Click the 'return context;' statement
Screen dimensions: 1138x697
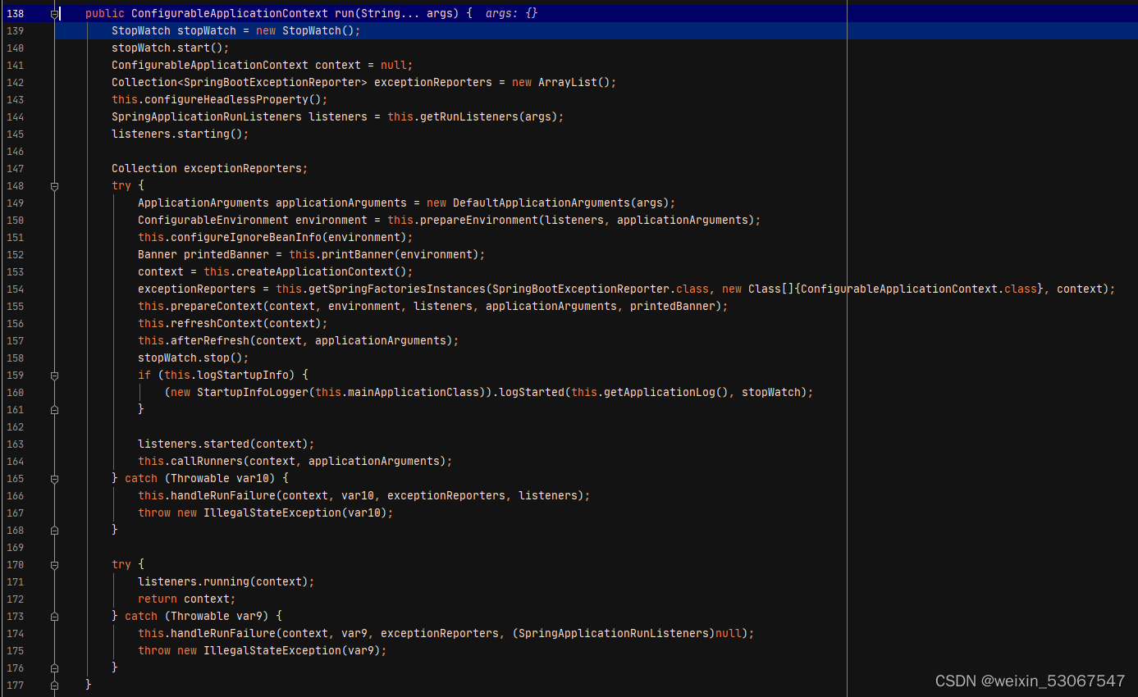point(187,599)
